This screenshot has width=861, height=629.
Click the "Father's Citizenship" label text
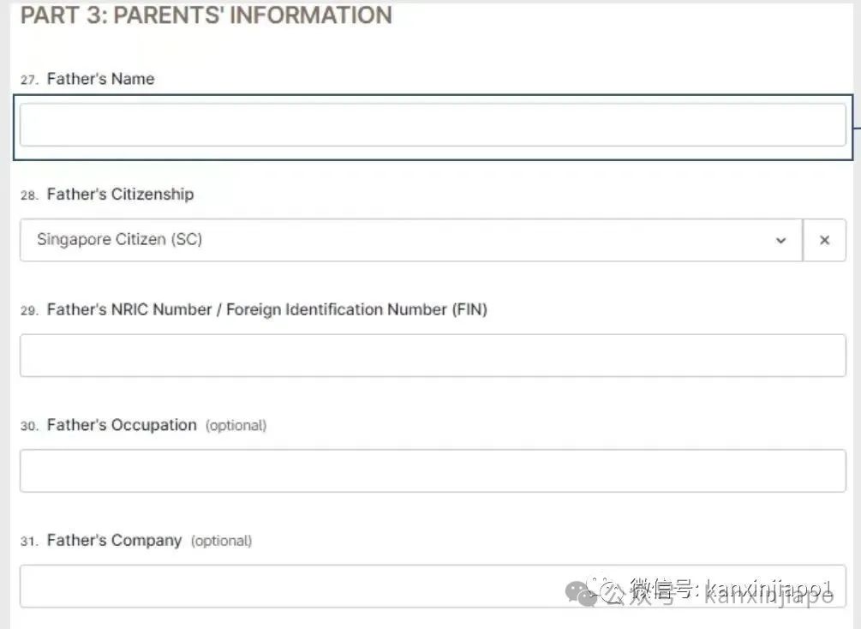(x=120, y=195)
